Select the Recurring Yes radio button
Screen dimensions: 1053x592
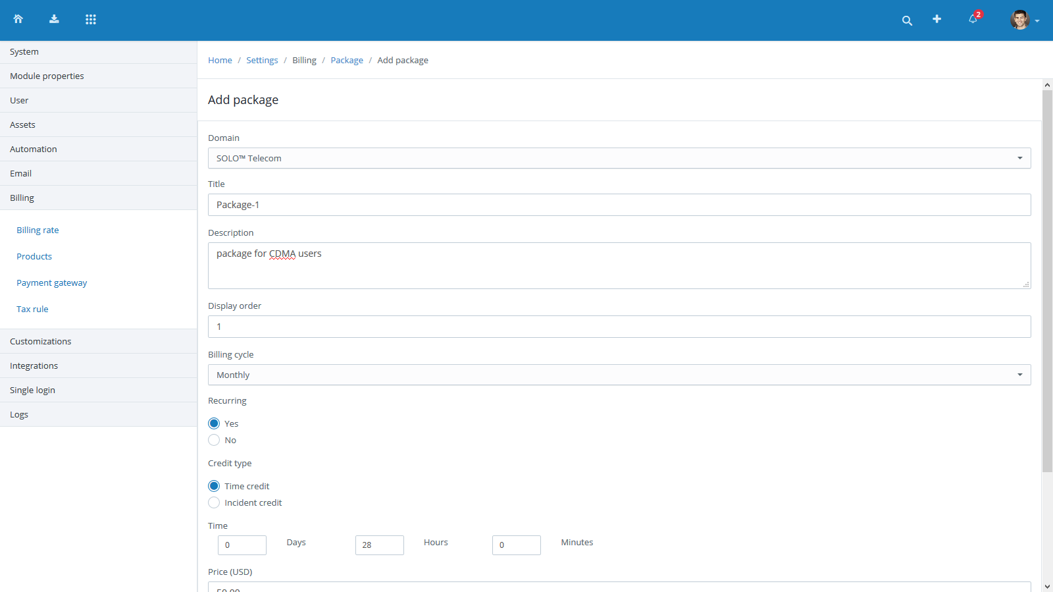[214, 423]
